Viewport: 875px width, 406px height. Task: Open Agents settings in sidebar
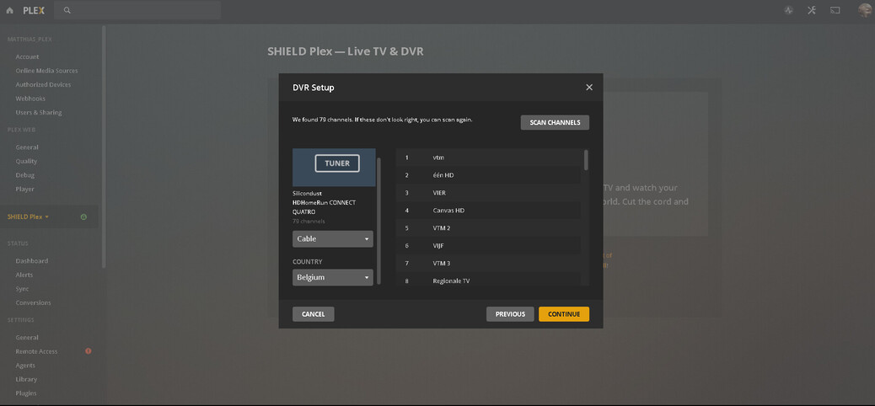coord(25,366)
